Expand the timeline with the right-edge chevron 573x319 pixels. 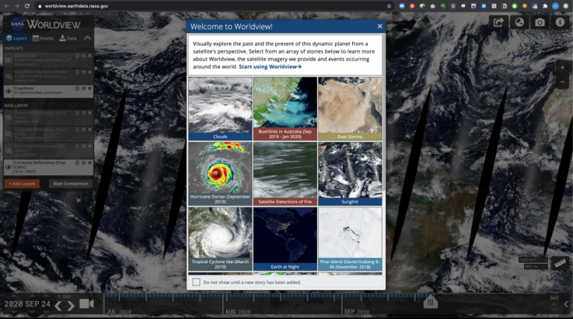[567, 303]
